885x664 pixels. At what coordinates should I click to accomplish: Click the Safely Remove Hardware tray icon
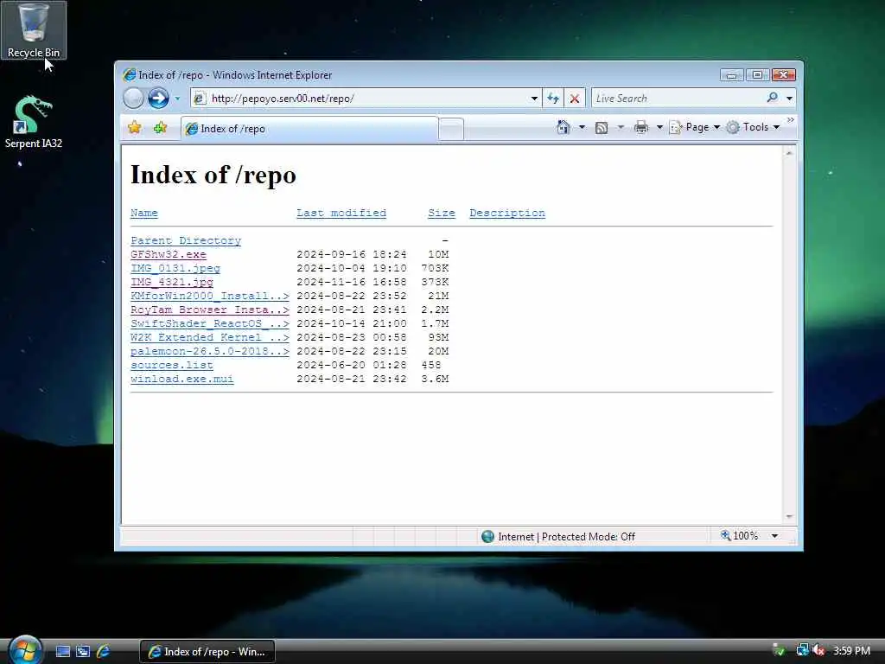click(x=779, y=650)
